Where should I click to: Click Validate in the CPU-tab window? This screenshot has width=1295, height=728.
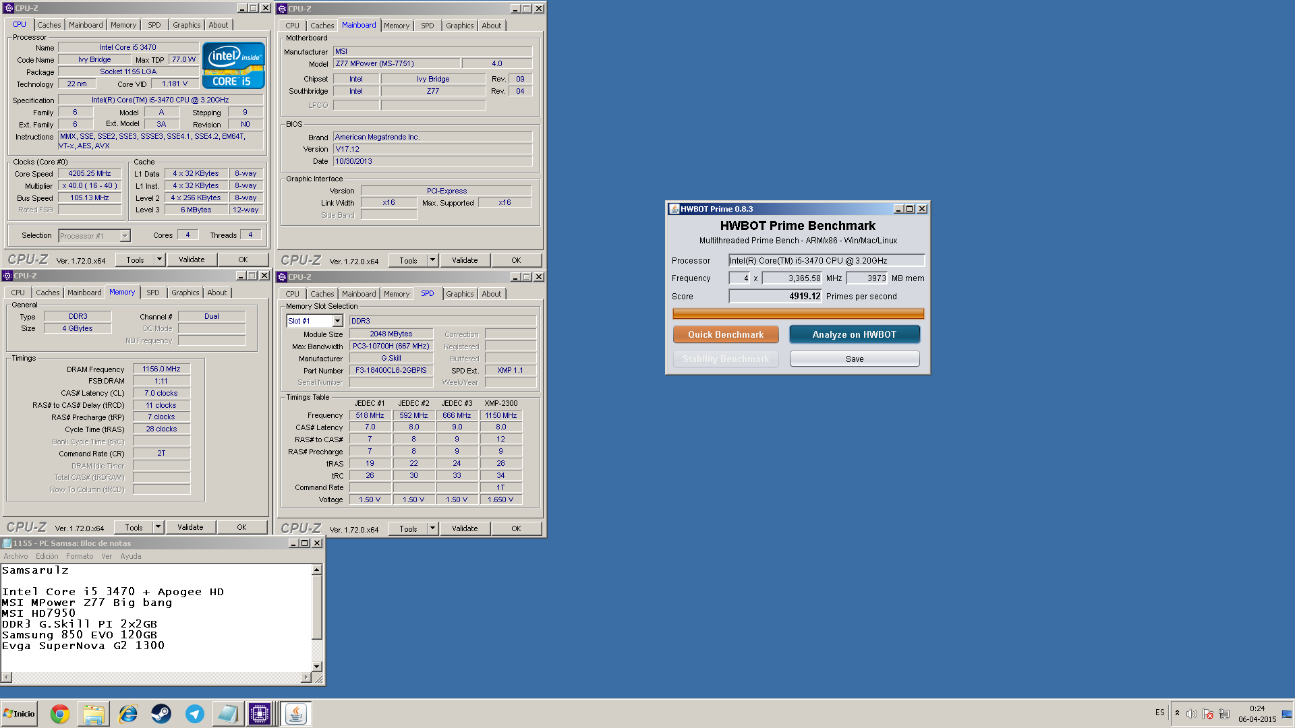[192, 260]
